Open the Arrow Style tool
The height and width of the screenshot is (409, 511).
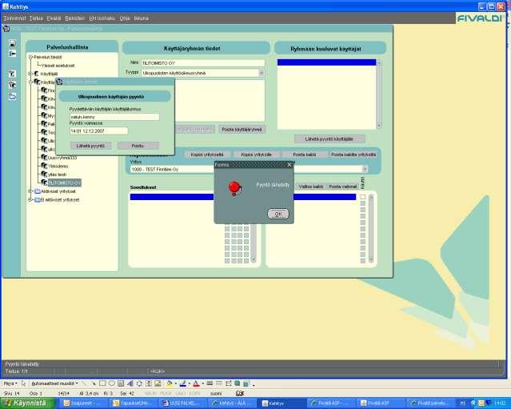pos(228,383)
